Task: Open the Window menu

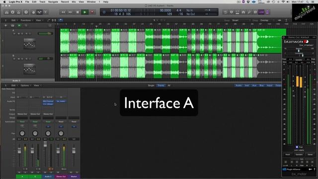Action: click(x=91, y=2)
